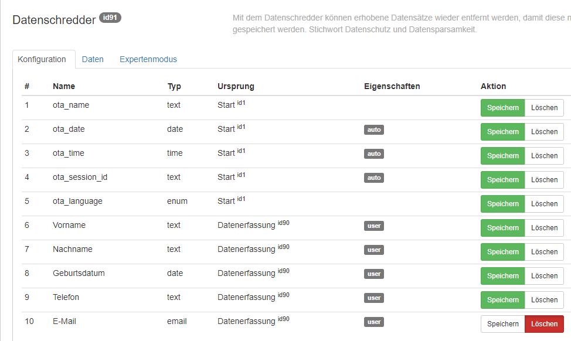
Task: Delete the Telefon row
Action: tap(544, 300)
